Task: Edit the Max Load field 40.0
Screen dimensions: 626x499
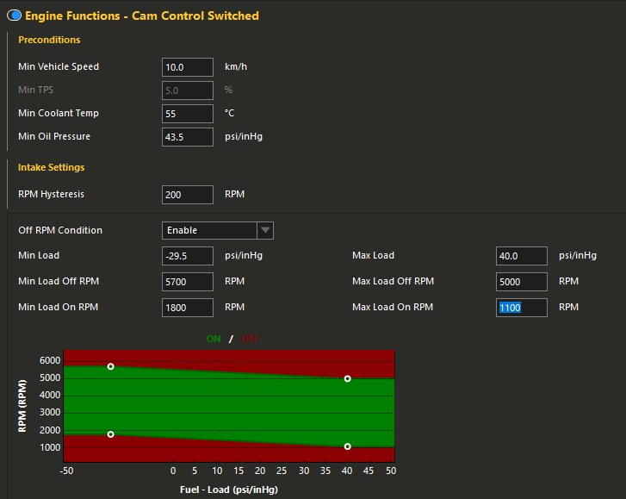Action: pos(522,256)
